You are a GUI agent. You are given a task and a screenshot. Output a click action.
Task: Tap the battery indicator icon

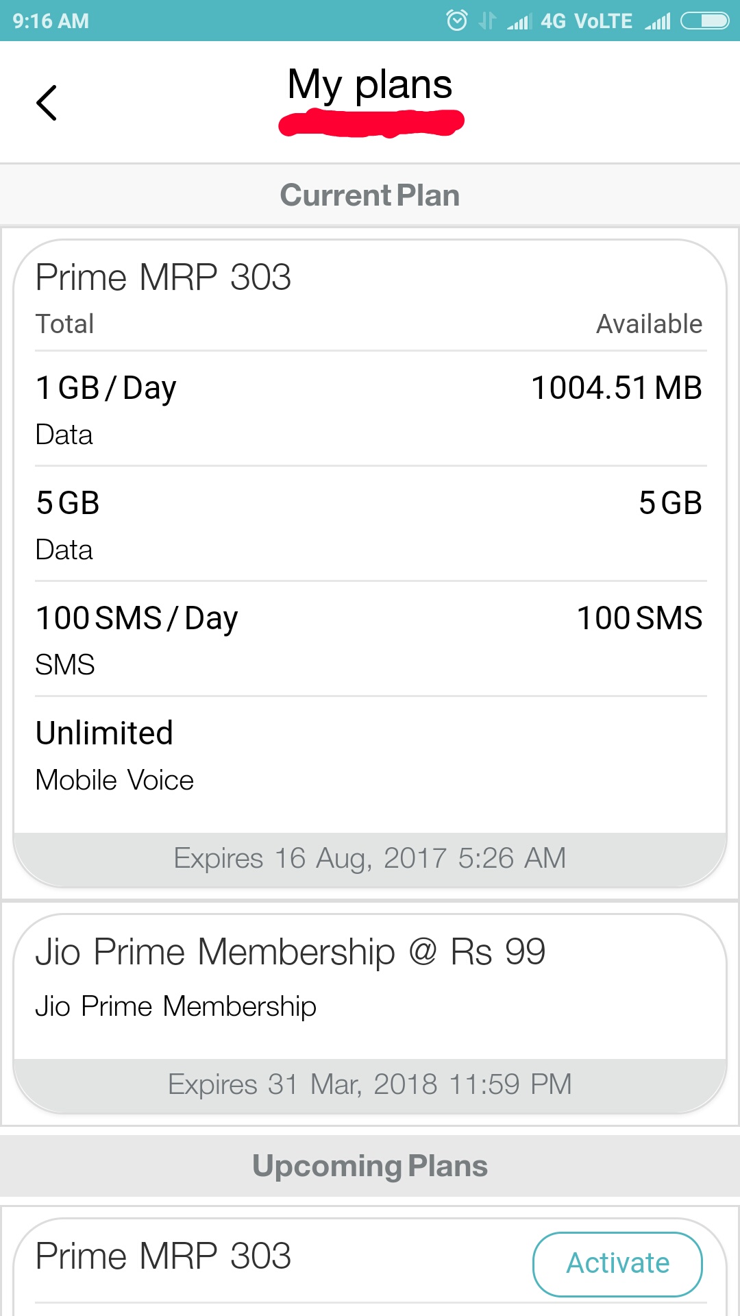tap(704, 21)
